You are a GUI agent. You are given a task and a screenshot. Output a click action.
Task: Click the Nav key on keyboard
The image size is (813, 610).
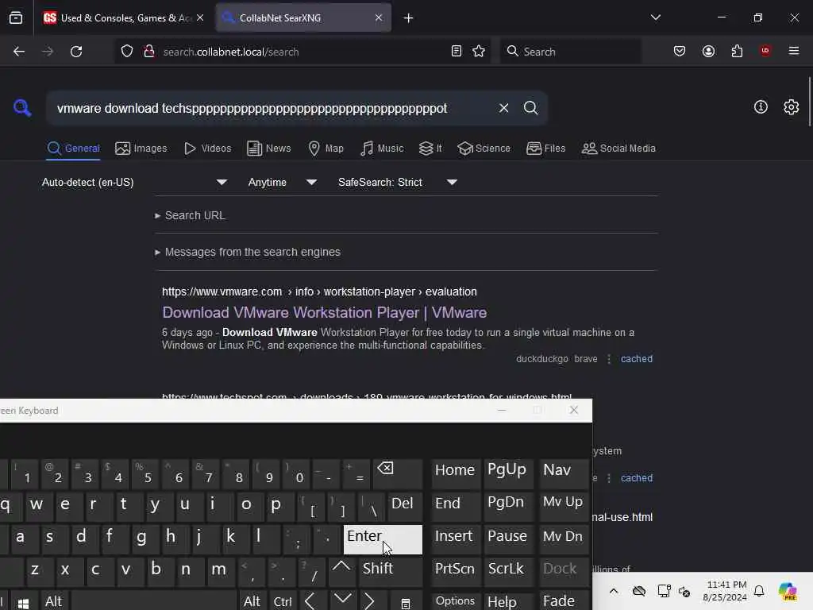point(563,473)
